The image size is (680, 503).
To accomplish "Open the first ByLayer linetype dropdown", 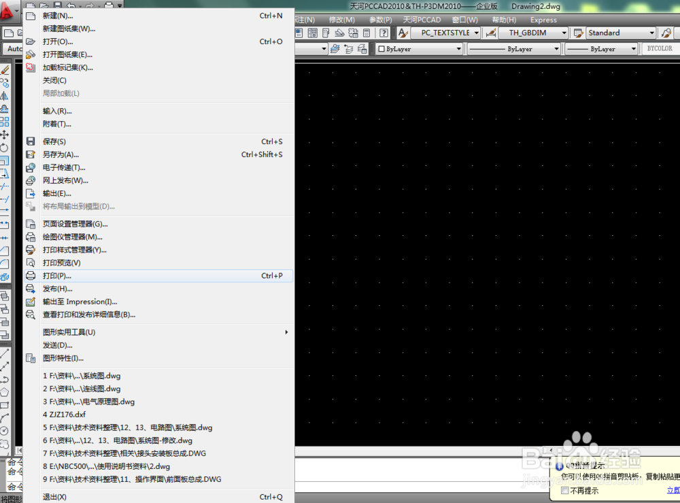I will tap(514, 49).
